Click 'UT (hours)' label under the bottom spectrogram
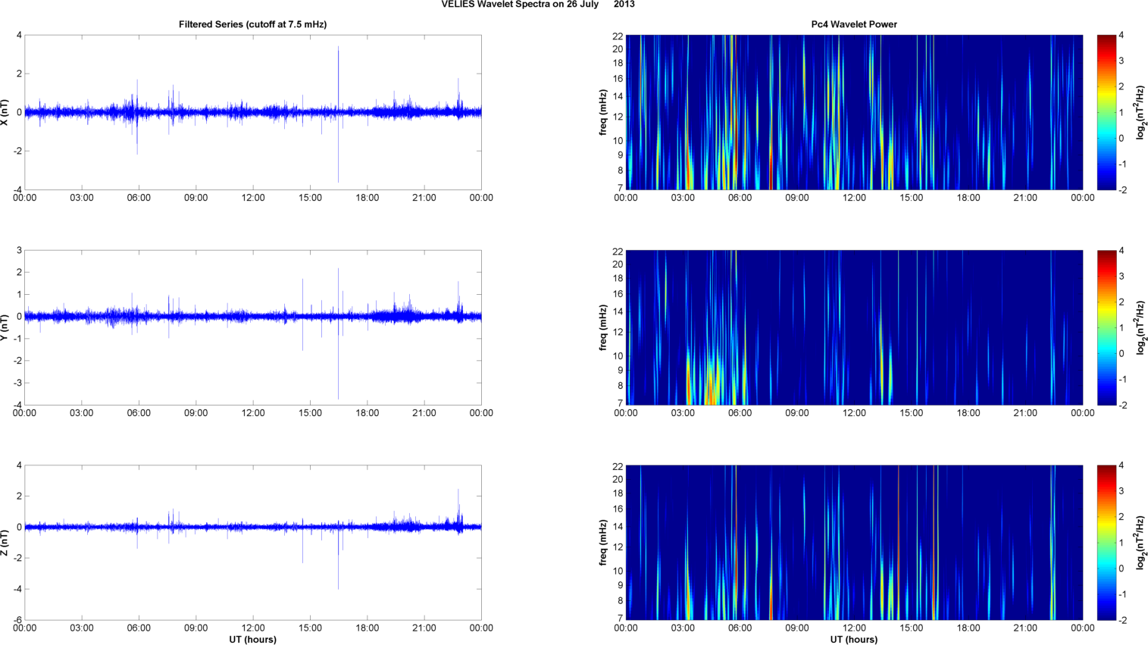This screenshot has width=1148, height=645. pos(854,640)
